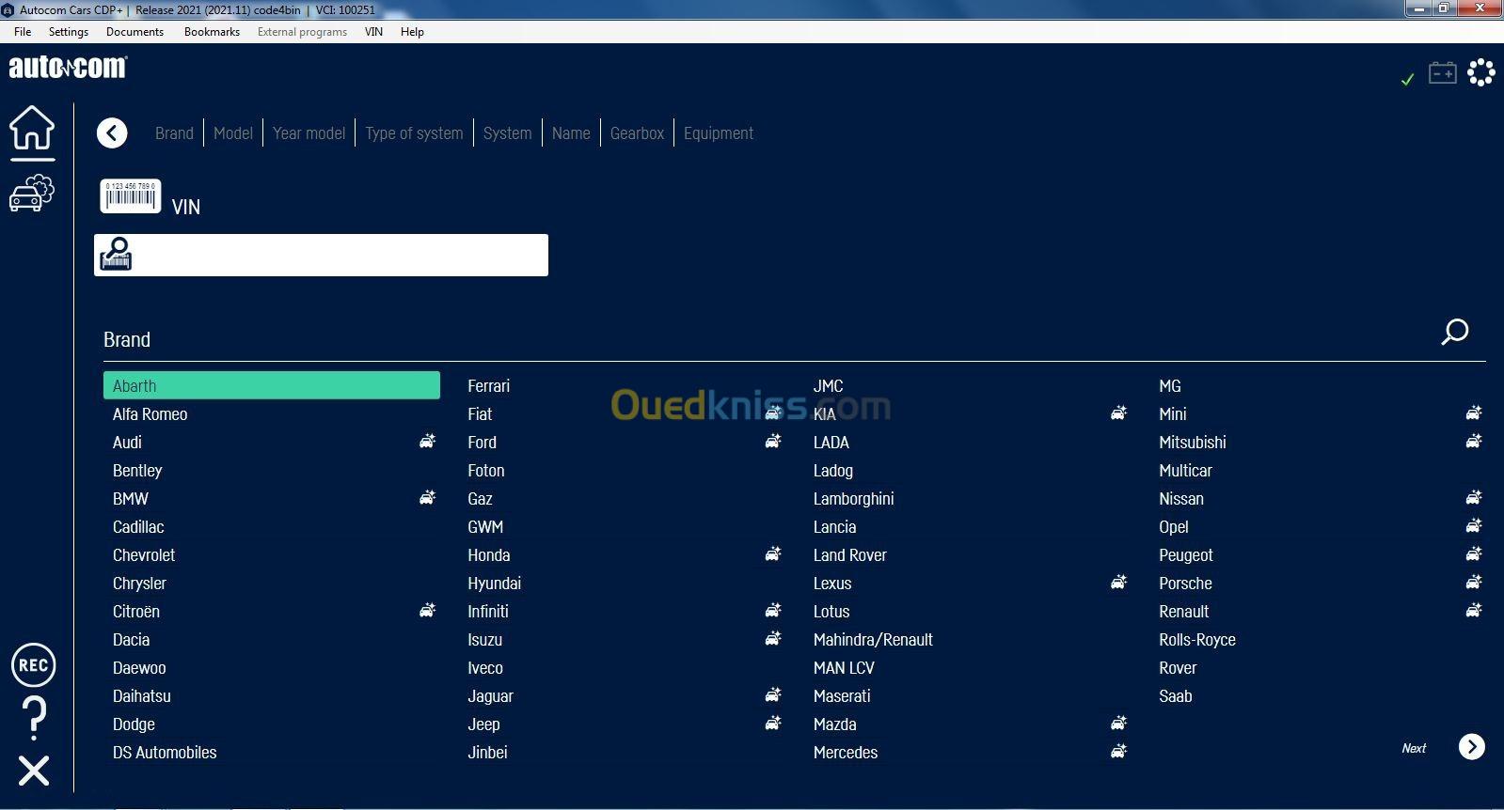
Task: Choose Renault from brand list
Action: tap(1184, 612)
